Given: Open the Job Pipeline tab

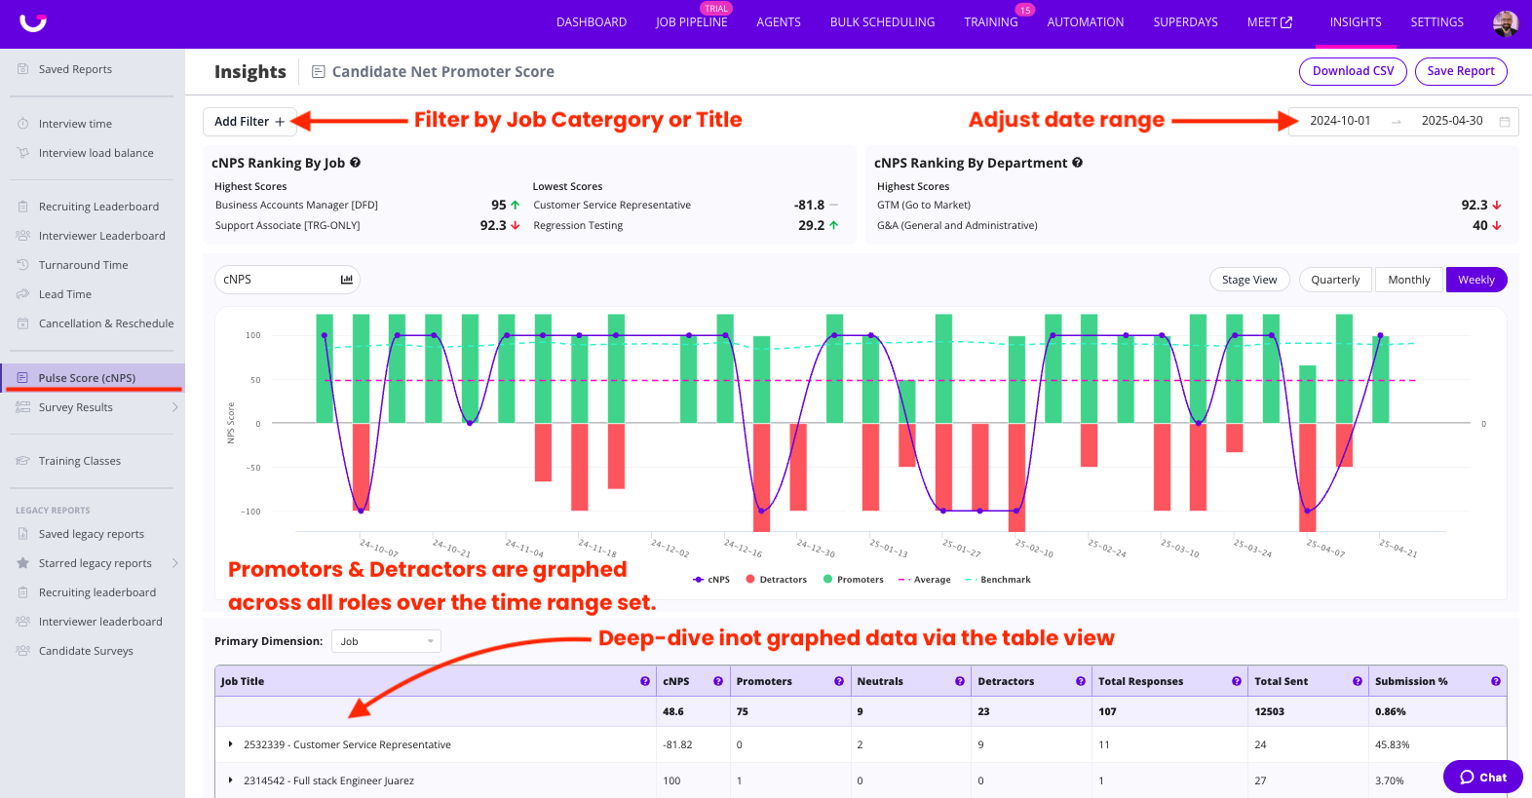Looking at the screenshot, I should (692, 22).
